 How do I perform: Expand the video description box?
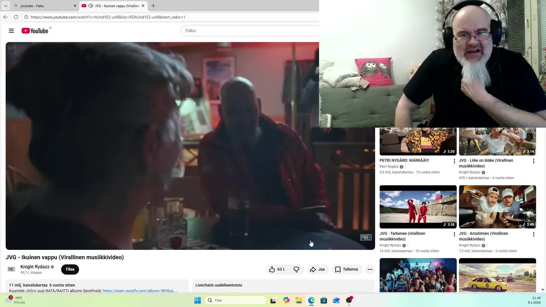(97, 287)
